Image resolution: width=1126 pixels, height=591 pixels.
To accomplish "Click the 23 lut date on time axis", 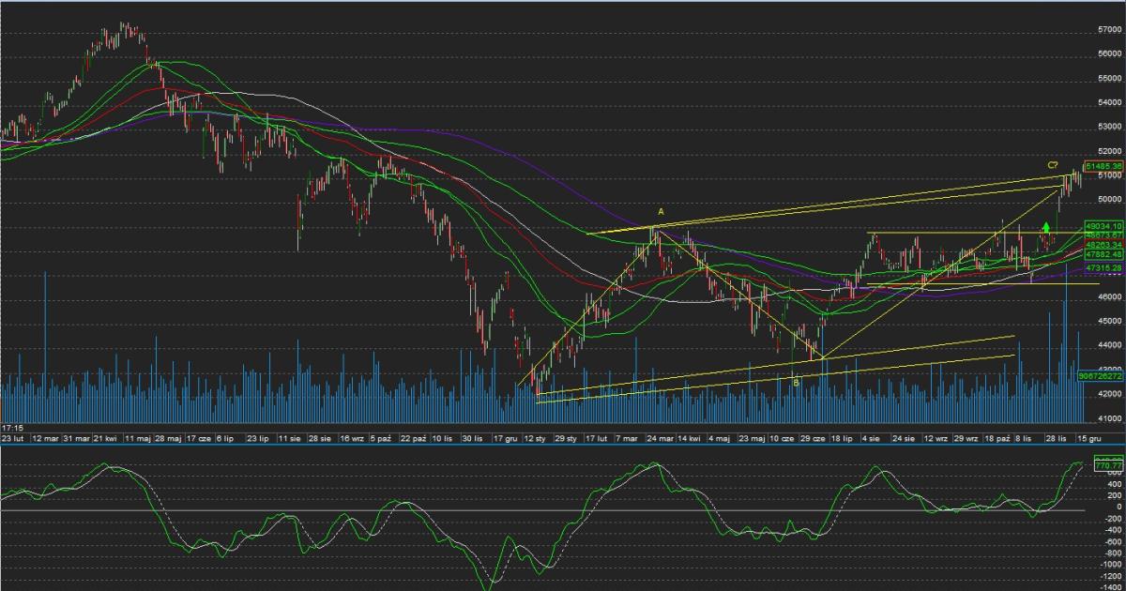I will click(x=12, y=438).
